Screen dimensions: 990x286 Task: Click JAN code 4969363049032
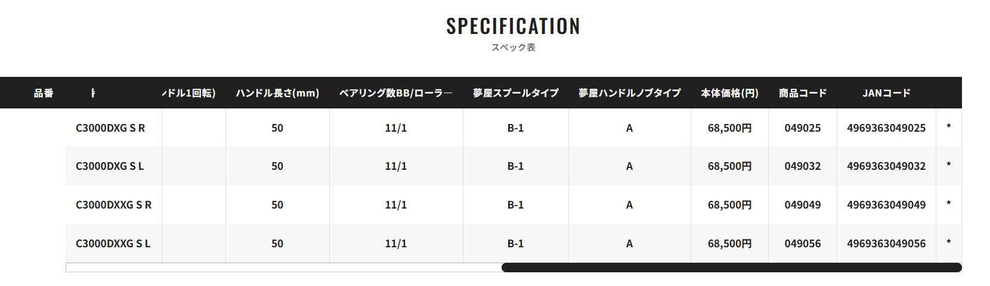click(886, 166)
